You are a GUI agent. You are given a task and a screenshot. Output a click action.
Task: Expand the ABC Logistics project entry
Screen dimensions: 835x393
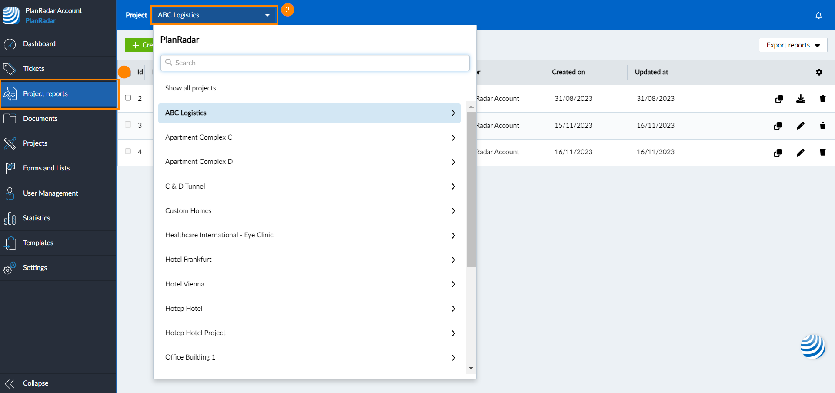[453, 113]
